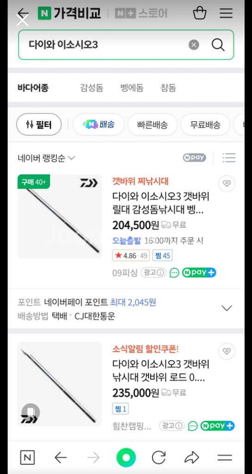The width and height of the screenshot is (252, 474).
Task: Open the first fishing rod product thumbnail
Action: tap(60, 217)
